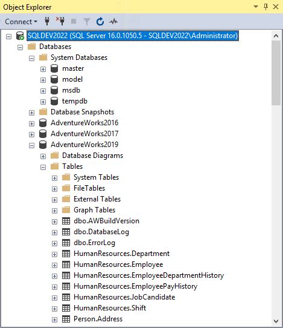The image size is (283, 328).
Task: Click the dbo.AWBuildVersion table icon
Action: click(66, 221)
